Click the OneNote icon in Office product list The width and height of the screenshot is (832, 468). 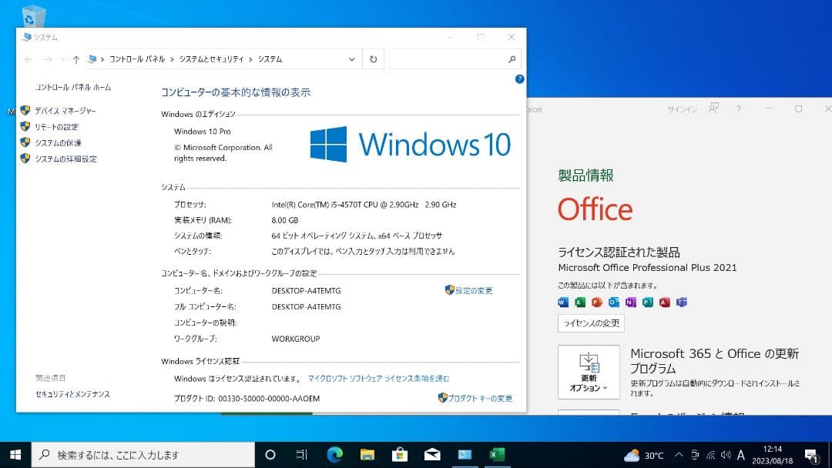(x=630, y=302)
